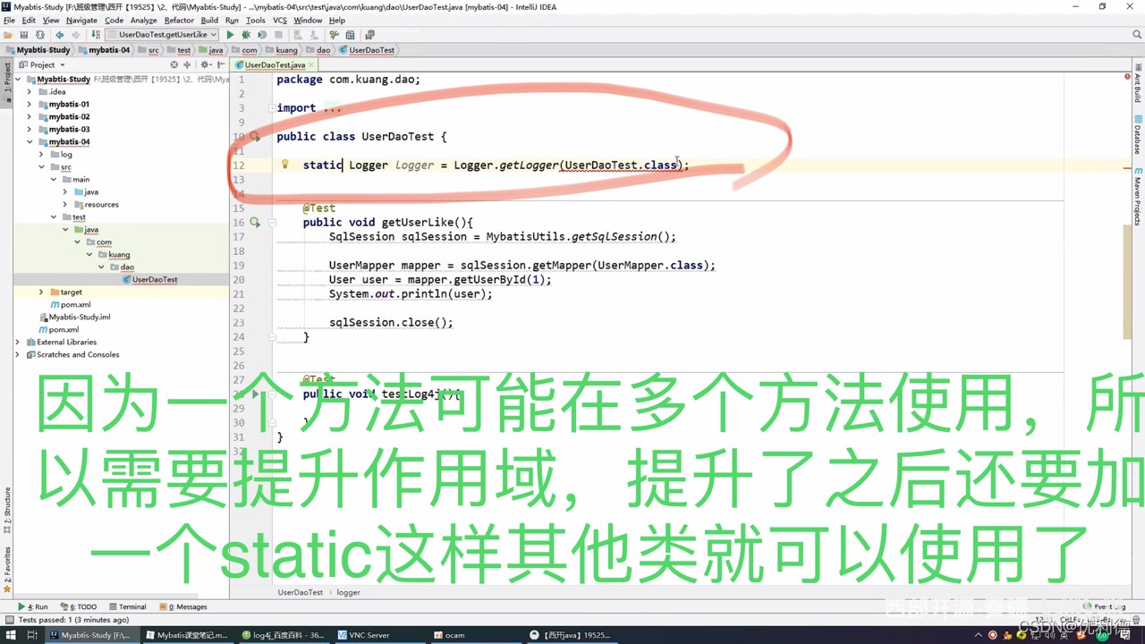
Task: Click the error stripe indicator atop editor scrollbar
Action: 1127,77
